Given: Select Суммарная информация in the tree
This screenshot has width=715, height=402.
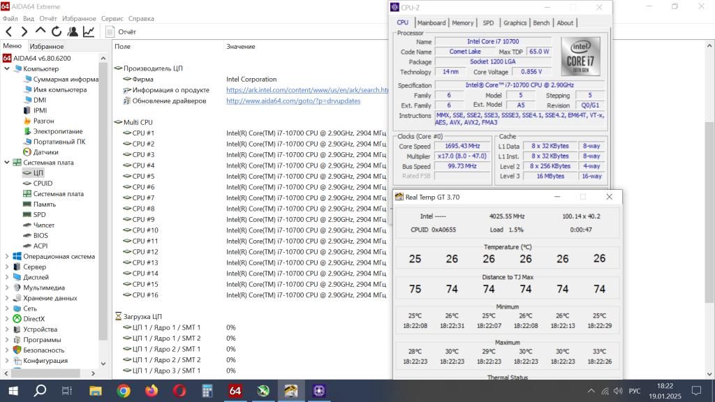Looking at the screenshot, I should (x=61, y=80).
